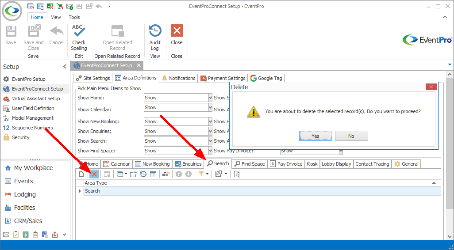The image size is (454, 250).
Task: Expand the Show Find Space dropdown
Action: point(211,151)
